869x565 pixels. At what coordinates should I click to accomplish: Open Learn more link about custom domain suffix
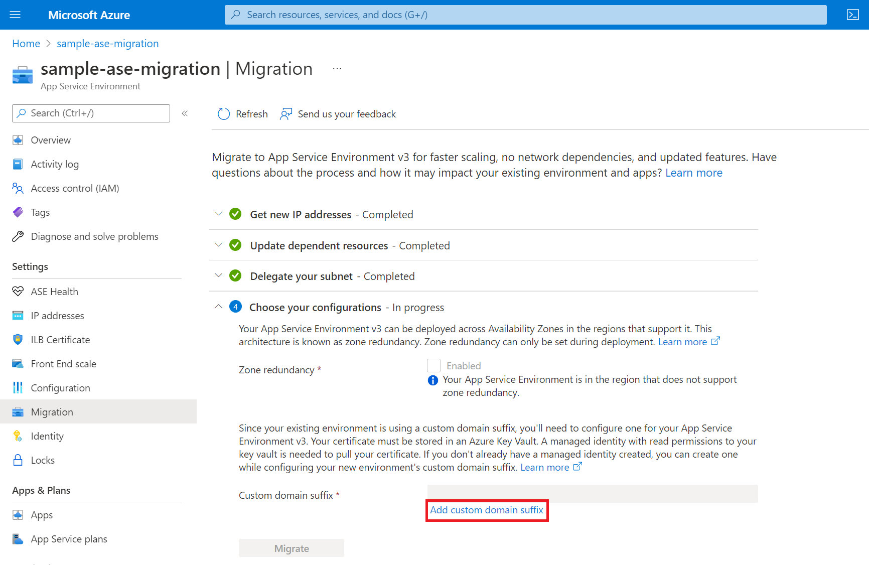pyautogui.click(x=551, y=467)
